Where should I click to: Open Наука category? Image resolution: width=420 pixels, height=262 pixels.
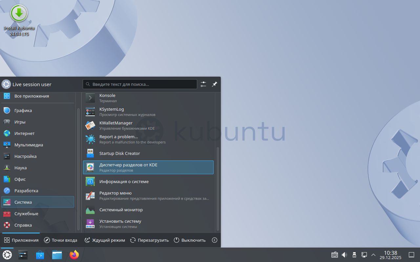coord(38,168)
